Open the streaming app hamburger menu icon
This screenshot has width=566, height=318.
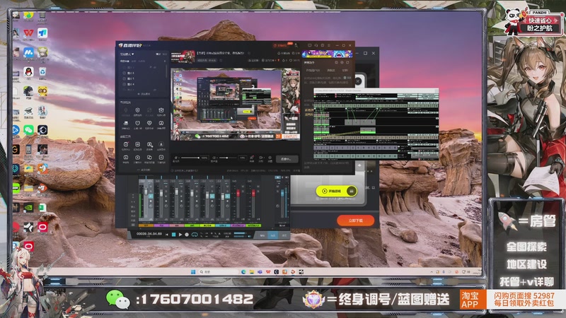click(x=328, y=45)
